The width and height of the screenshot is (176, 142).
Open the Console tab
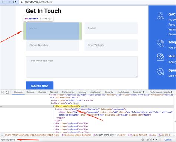[x=30, y=92]
